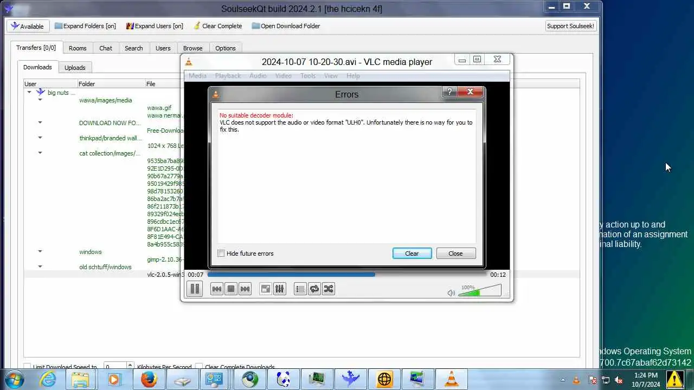Adjust the VLC volume slider
694x390 pixels.
pyautogui.click(x=479, y=292)
